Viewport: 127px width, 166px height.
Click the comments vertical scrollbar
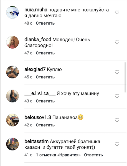coord(125,77)
